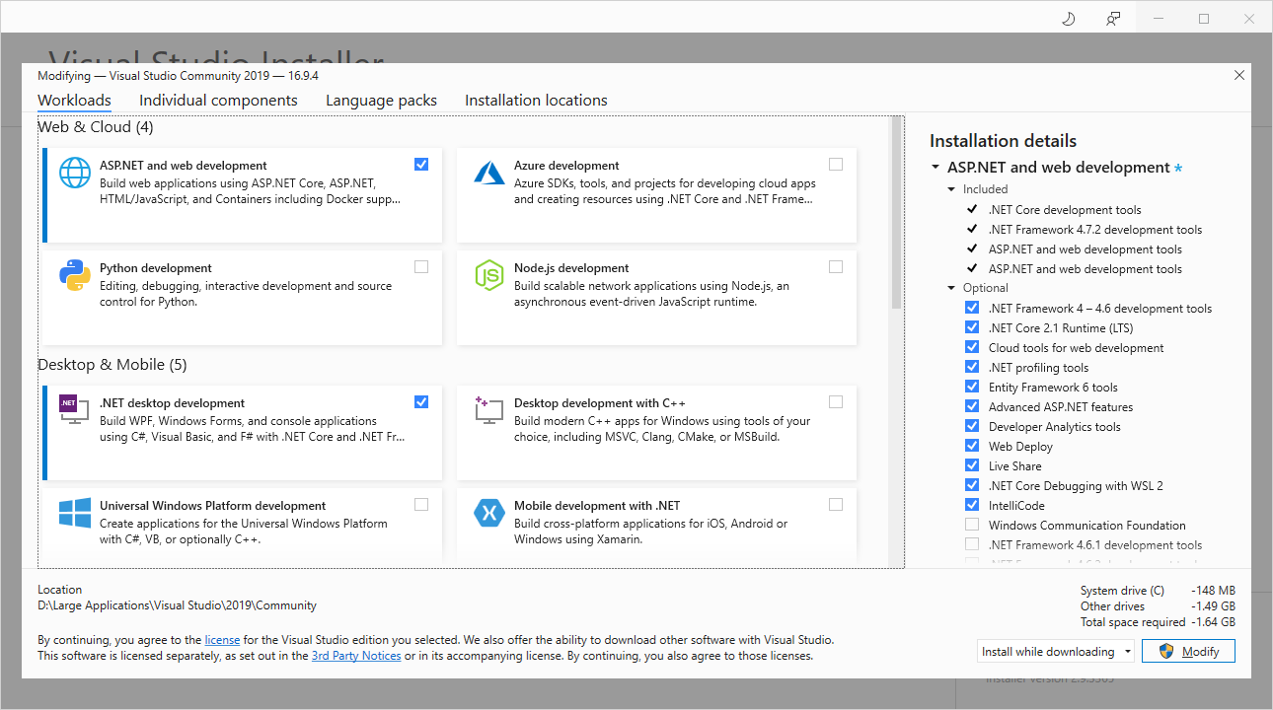Click the Node.js development logo icon
1273x710 pixels.
point(489,275)
